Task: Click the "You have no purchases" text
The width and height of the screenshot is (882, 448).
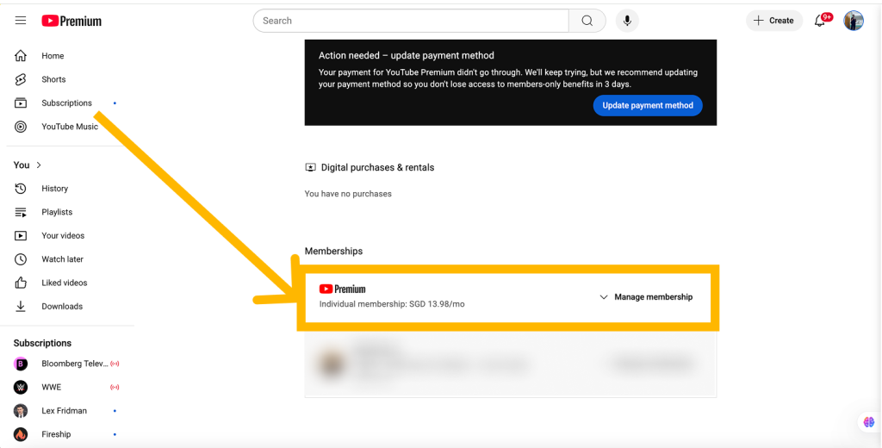Action: pyautogui.click(x=348, y=194)
